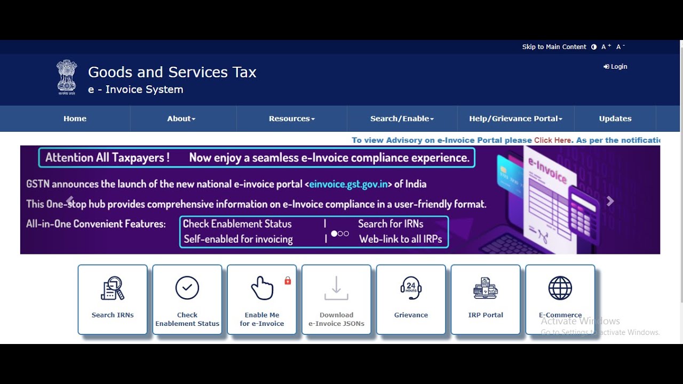Show the next banner slide
The height and width of the screenshot is (384, 683).
pos(610,201)
